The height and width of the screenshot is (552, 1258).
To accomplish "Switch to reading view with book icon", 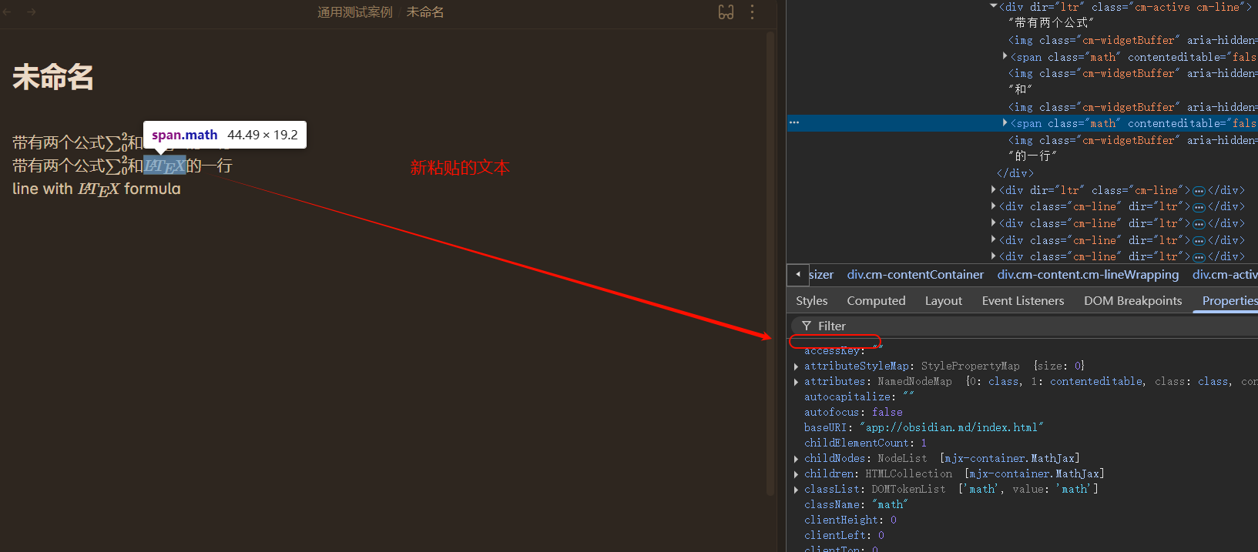I will 726,12.
